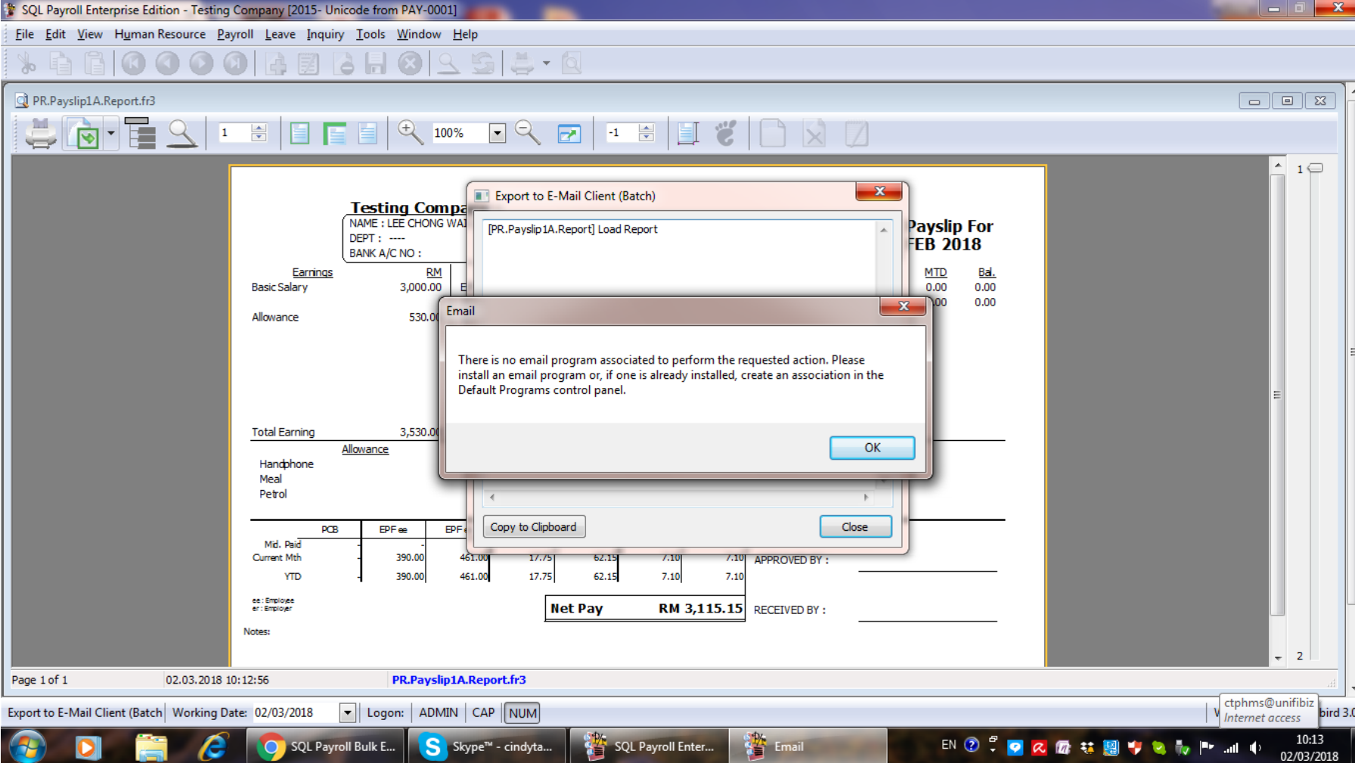Click the Find magnifier icon
The width and height of the screenshot is (1355, 763).
[x=181, y=134]
